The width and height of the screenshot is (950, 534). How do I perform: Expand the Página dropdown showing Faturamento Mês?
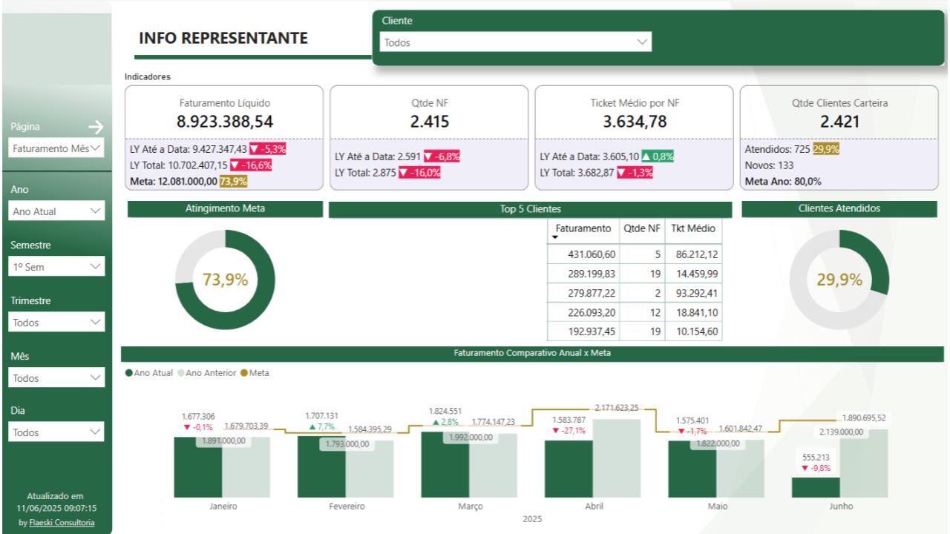click(x=56, y=148)
